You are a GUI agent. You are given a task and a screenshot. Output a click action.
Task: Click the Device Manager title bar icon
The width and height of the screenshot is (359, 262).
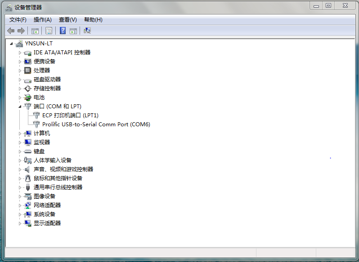click(9, 8)
